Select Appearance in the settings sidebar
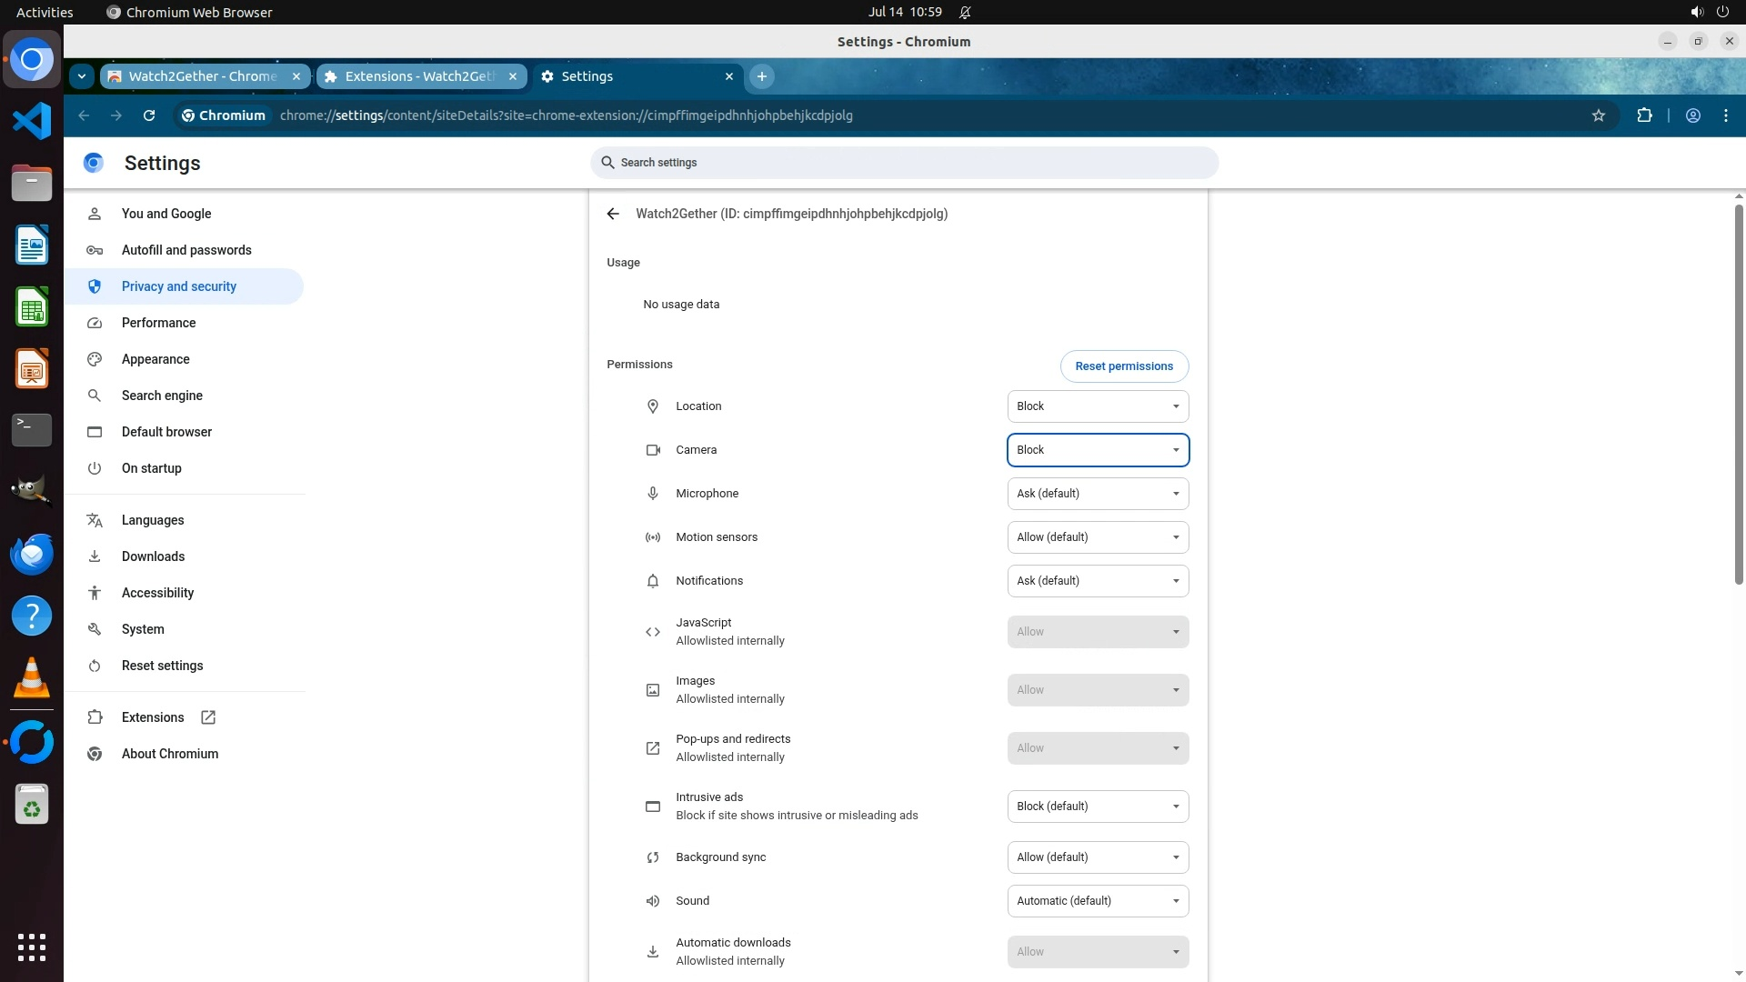The height and width of the screenshot is (982, 1746). (x=156, y=359)
